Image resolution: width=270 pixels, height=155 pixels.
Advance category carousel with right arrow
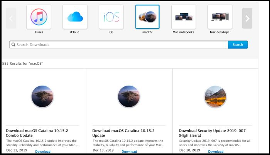tap(247, 18)
